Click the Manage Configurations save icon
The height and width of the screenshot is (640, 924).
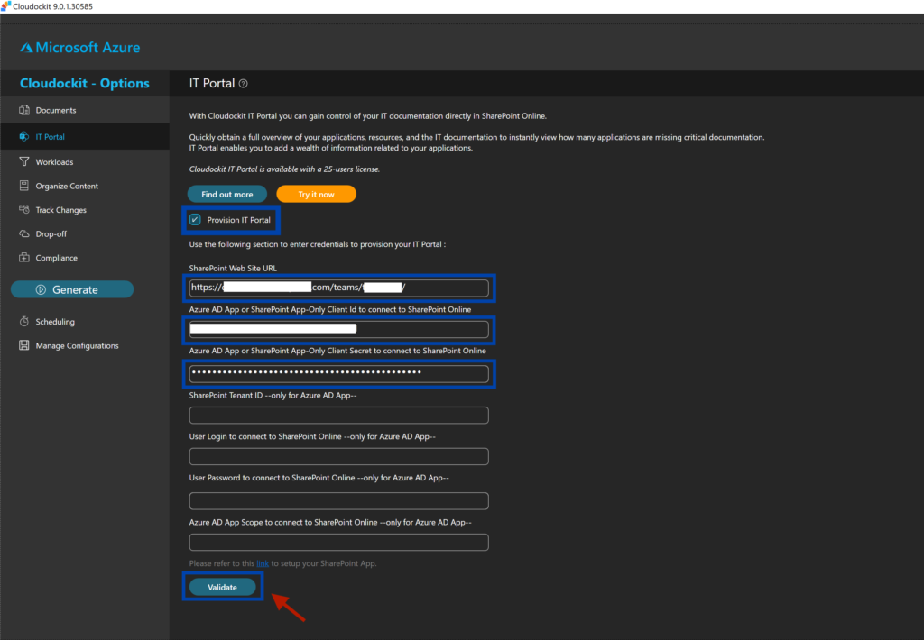(x=24, y=345)
